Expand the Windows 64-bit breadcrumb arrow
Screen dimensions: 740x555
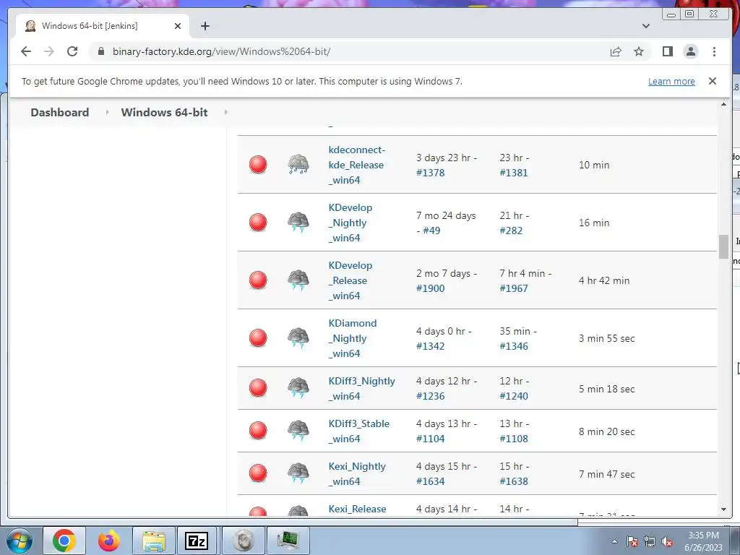[x=225, y=112]
